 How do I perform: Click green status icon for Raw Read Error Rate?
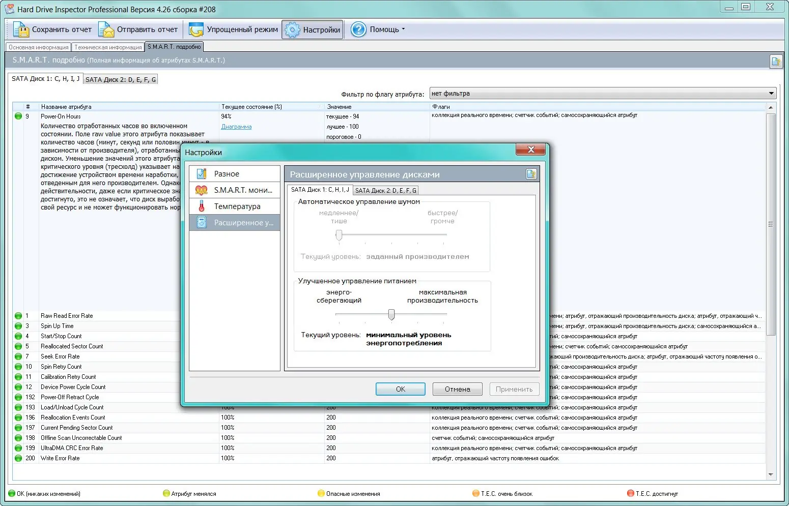pos(18,316)
